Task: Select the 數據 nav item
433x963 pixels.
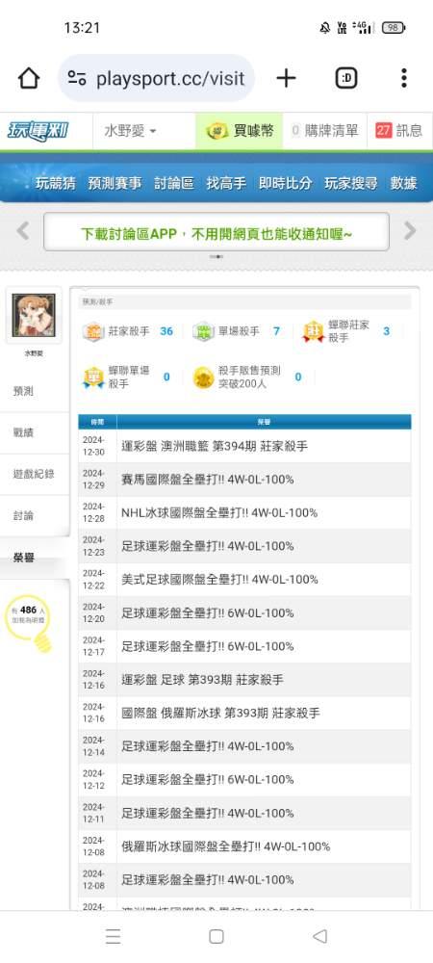Action: [x=404, y=183]
